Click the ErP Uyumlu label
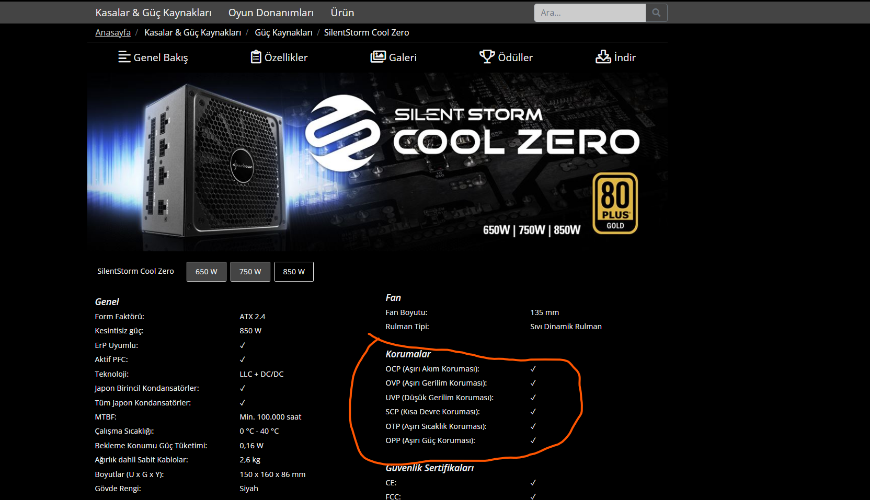Image resolution: width=870 pixels, height=500 pixels. pyautogui.click(x=117, y=345)
